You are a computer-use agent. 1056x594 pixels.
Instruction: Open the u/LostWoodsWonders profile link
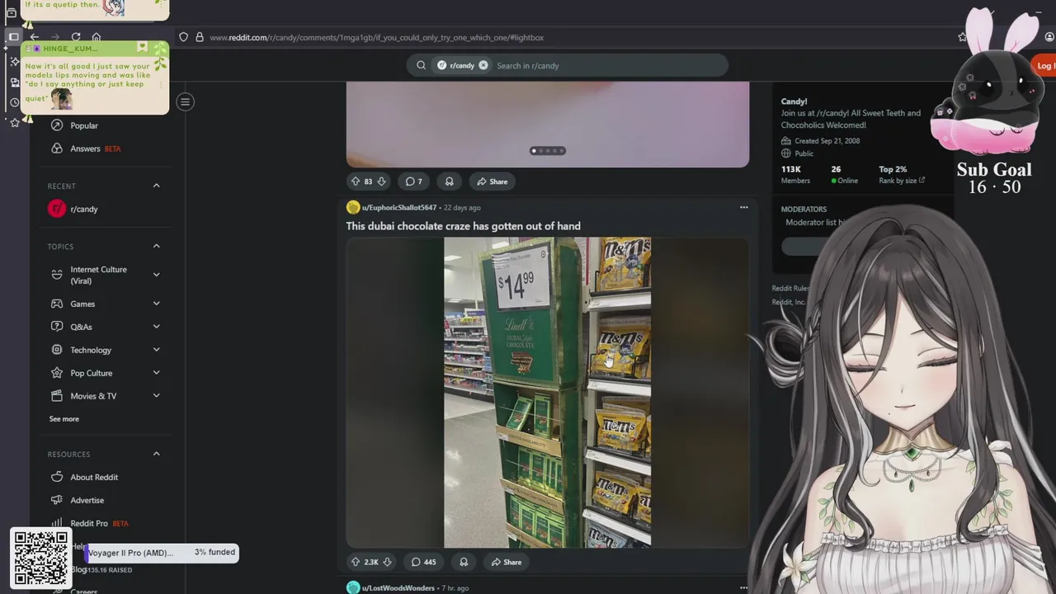(x=398, y=587)
